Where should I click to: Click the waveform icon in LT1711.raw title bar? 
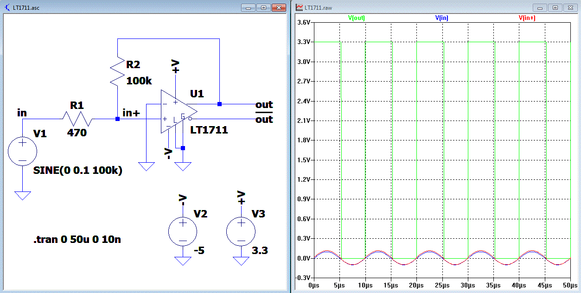300,8
